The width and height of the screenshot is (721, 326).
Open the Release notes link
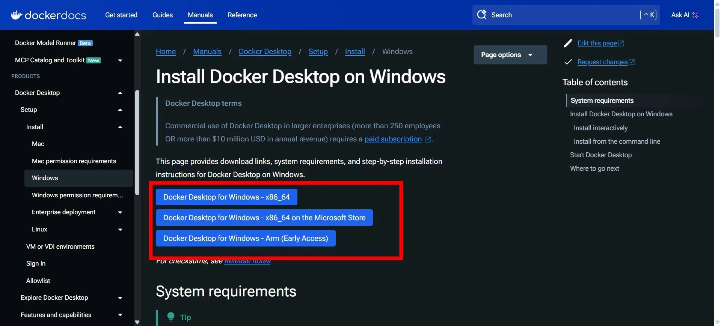click(247, 261)
